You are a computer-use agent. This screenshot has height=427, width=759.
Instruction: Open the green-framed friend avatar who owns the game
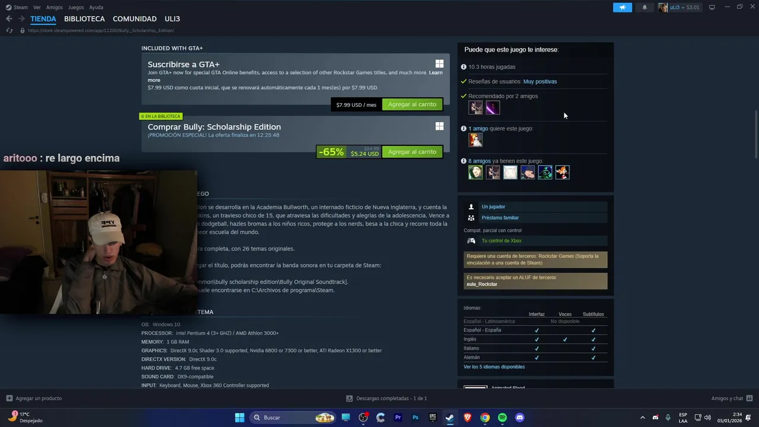click(x=476, y=172)
